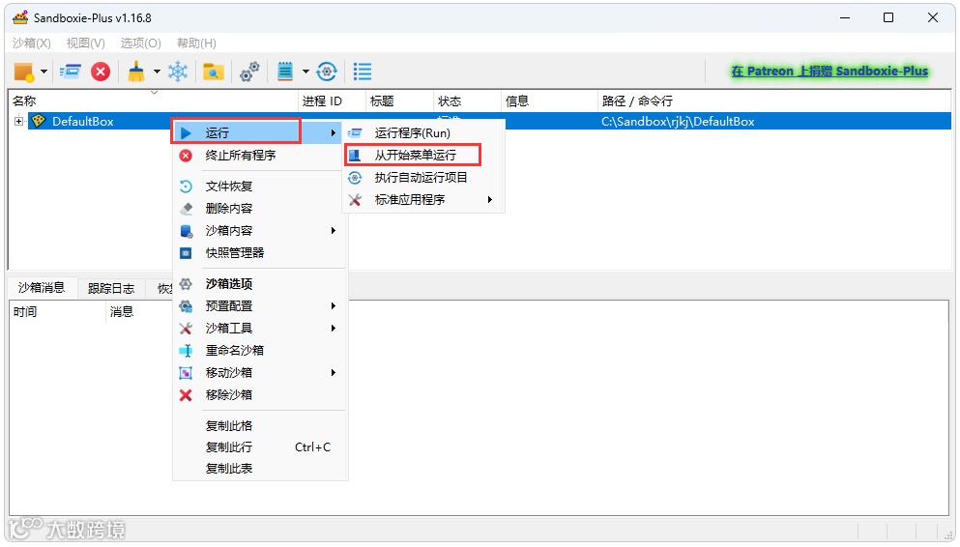Click the 消息 column header in message log

(x=139, y=312)
